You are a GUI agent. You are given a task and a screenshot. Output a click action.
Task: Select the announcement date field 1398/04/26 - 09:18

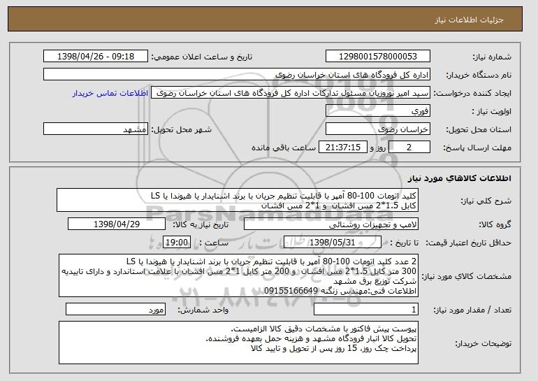(x=96, y=57)
